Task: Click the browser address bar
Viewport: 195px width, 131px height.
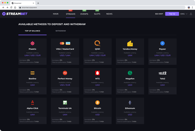Action: (102, 7)
